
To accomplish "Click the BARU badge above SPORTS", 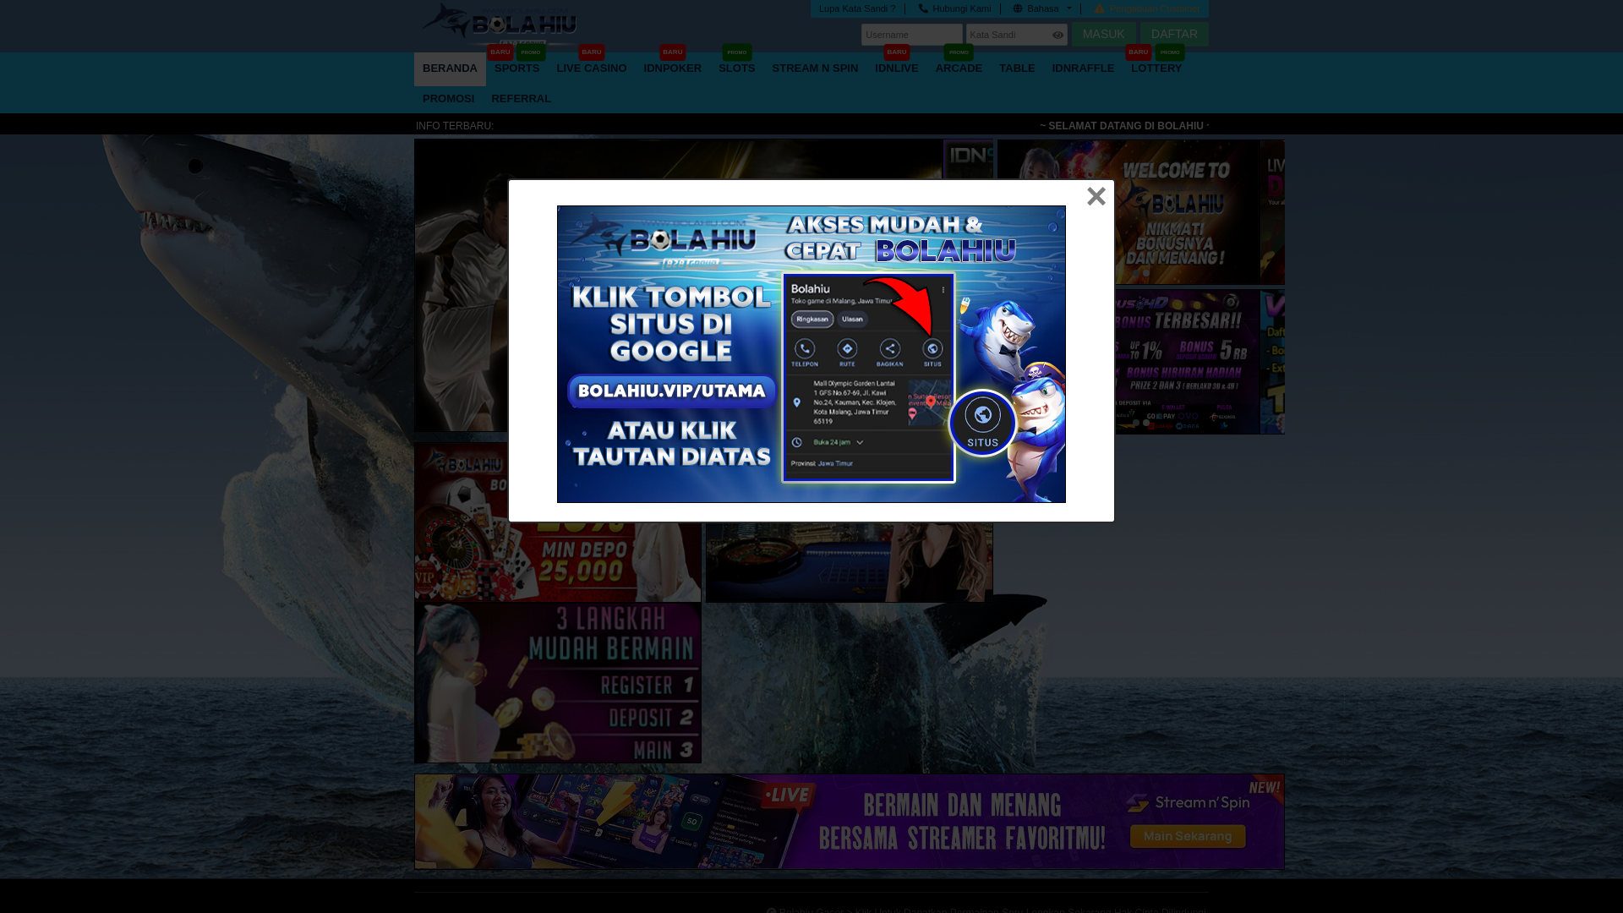I will click(500, 52).
